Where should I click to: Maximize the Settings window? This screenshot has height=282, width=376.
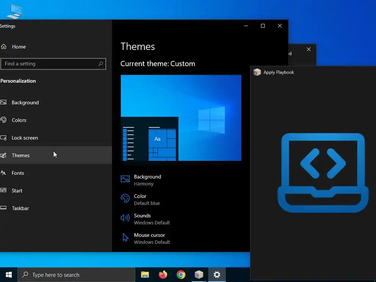click(263, 26)
